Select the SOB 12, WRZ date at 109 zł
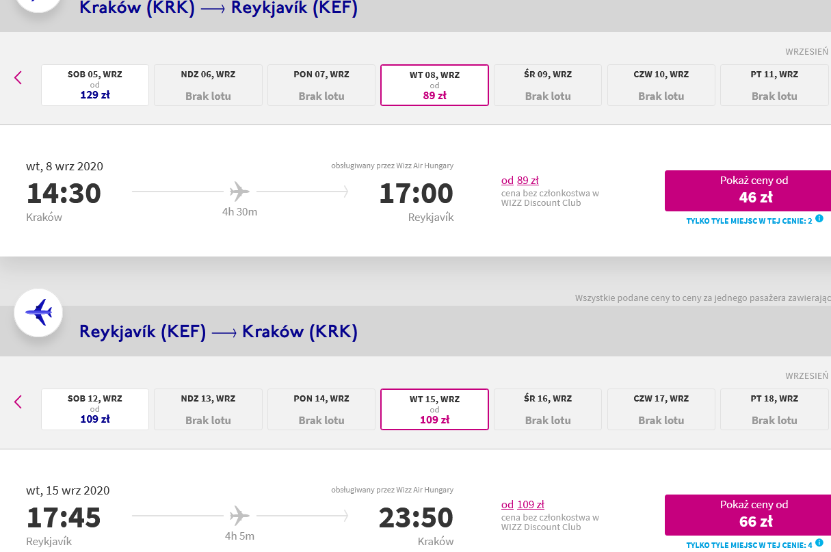831x552 pixels. tap(95, 410)
